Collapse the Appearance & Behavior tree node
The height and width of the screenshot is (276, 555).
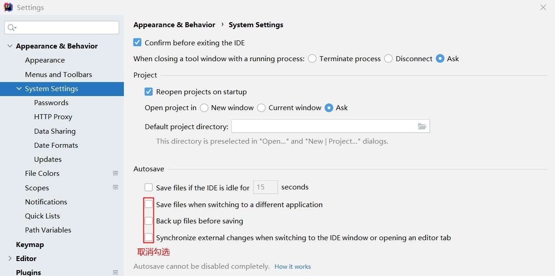pos(10,46)
